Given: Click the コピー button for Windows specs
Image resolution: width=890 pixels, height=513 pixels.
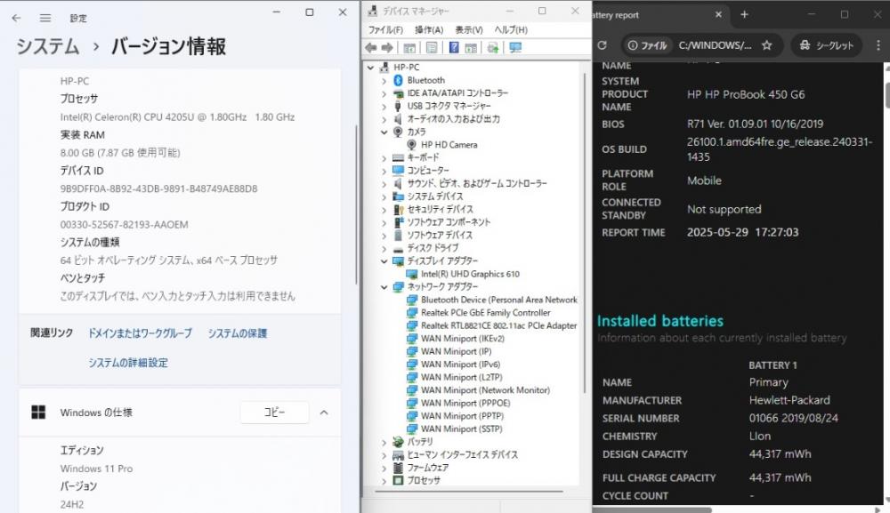Looking at the screenshot, I should 275,413.
